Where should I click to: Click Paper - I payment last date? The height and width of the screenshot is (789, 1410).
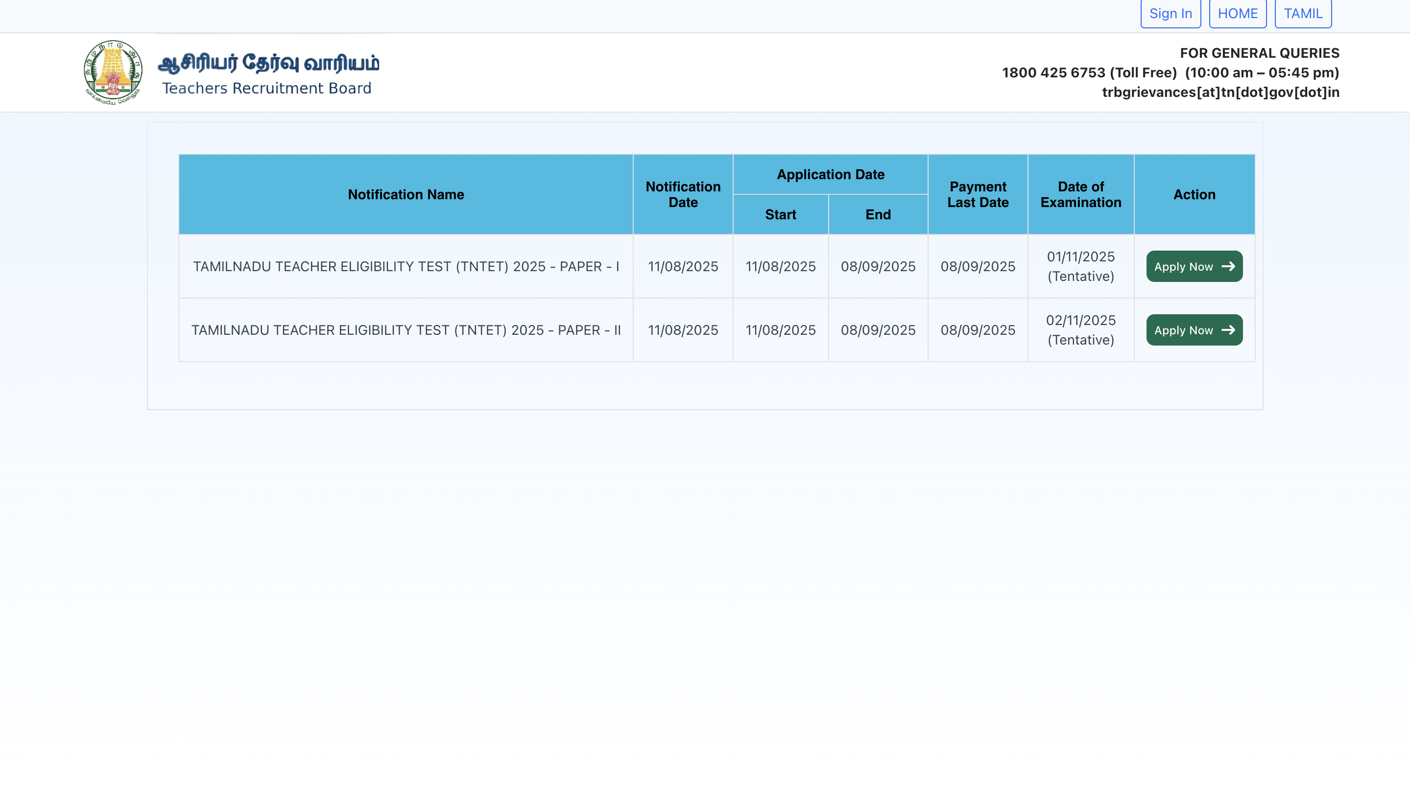(x=978, y=266)
